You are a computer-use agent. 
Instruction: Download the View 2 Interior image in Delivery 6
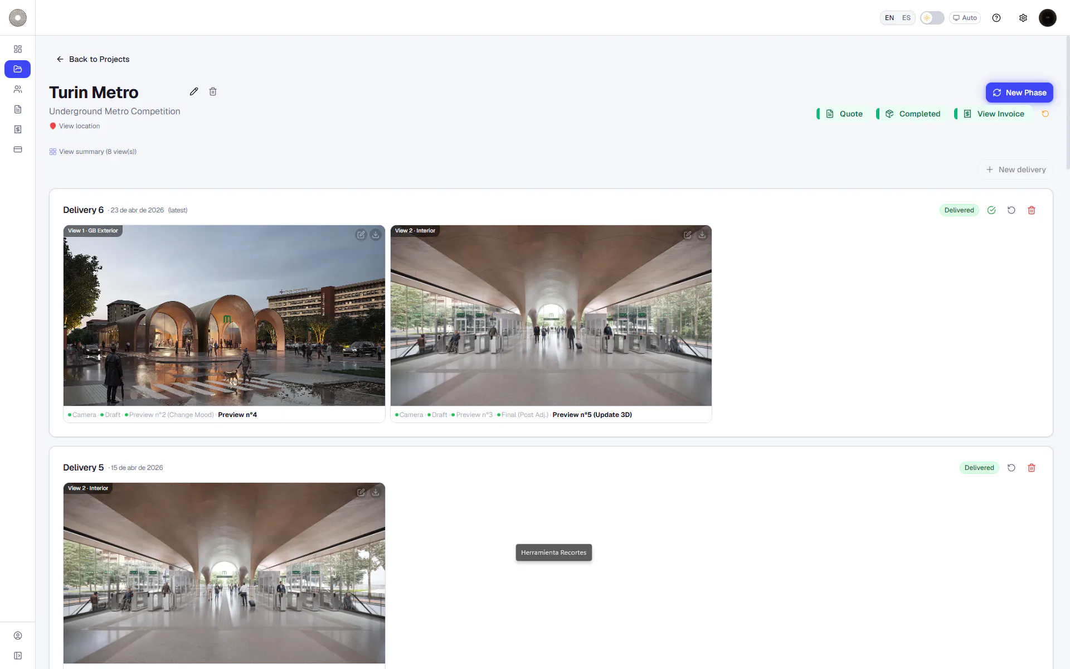702,235
